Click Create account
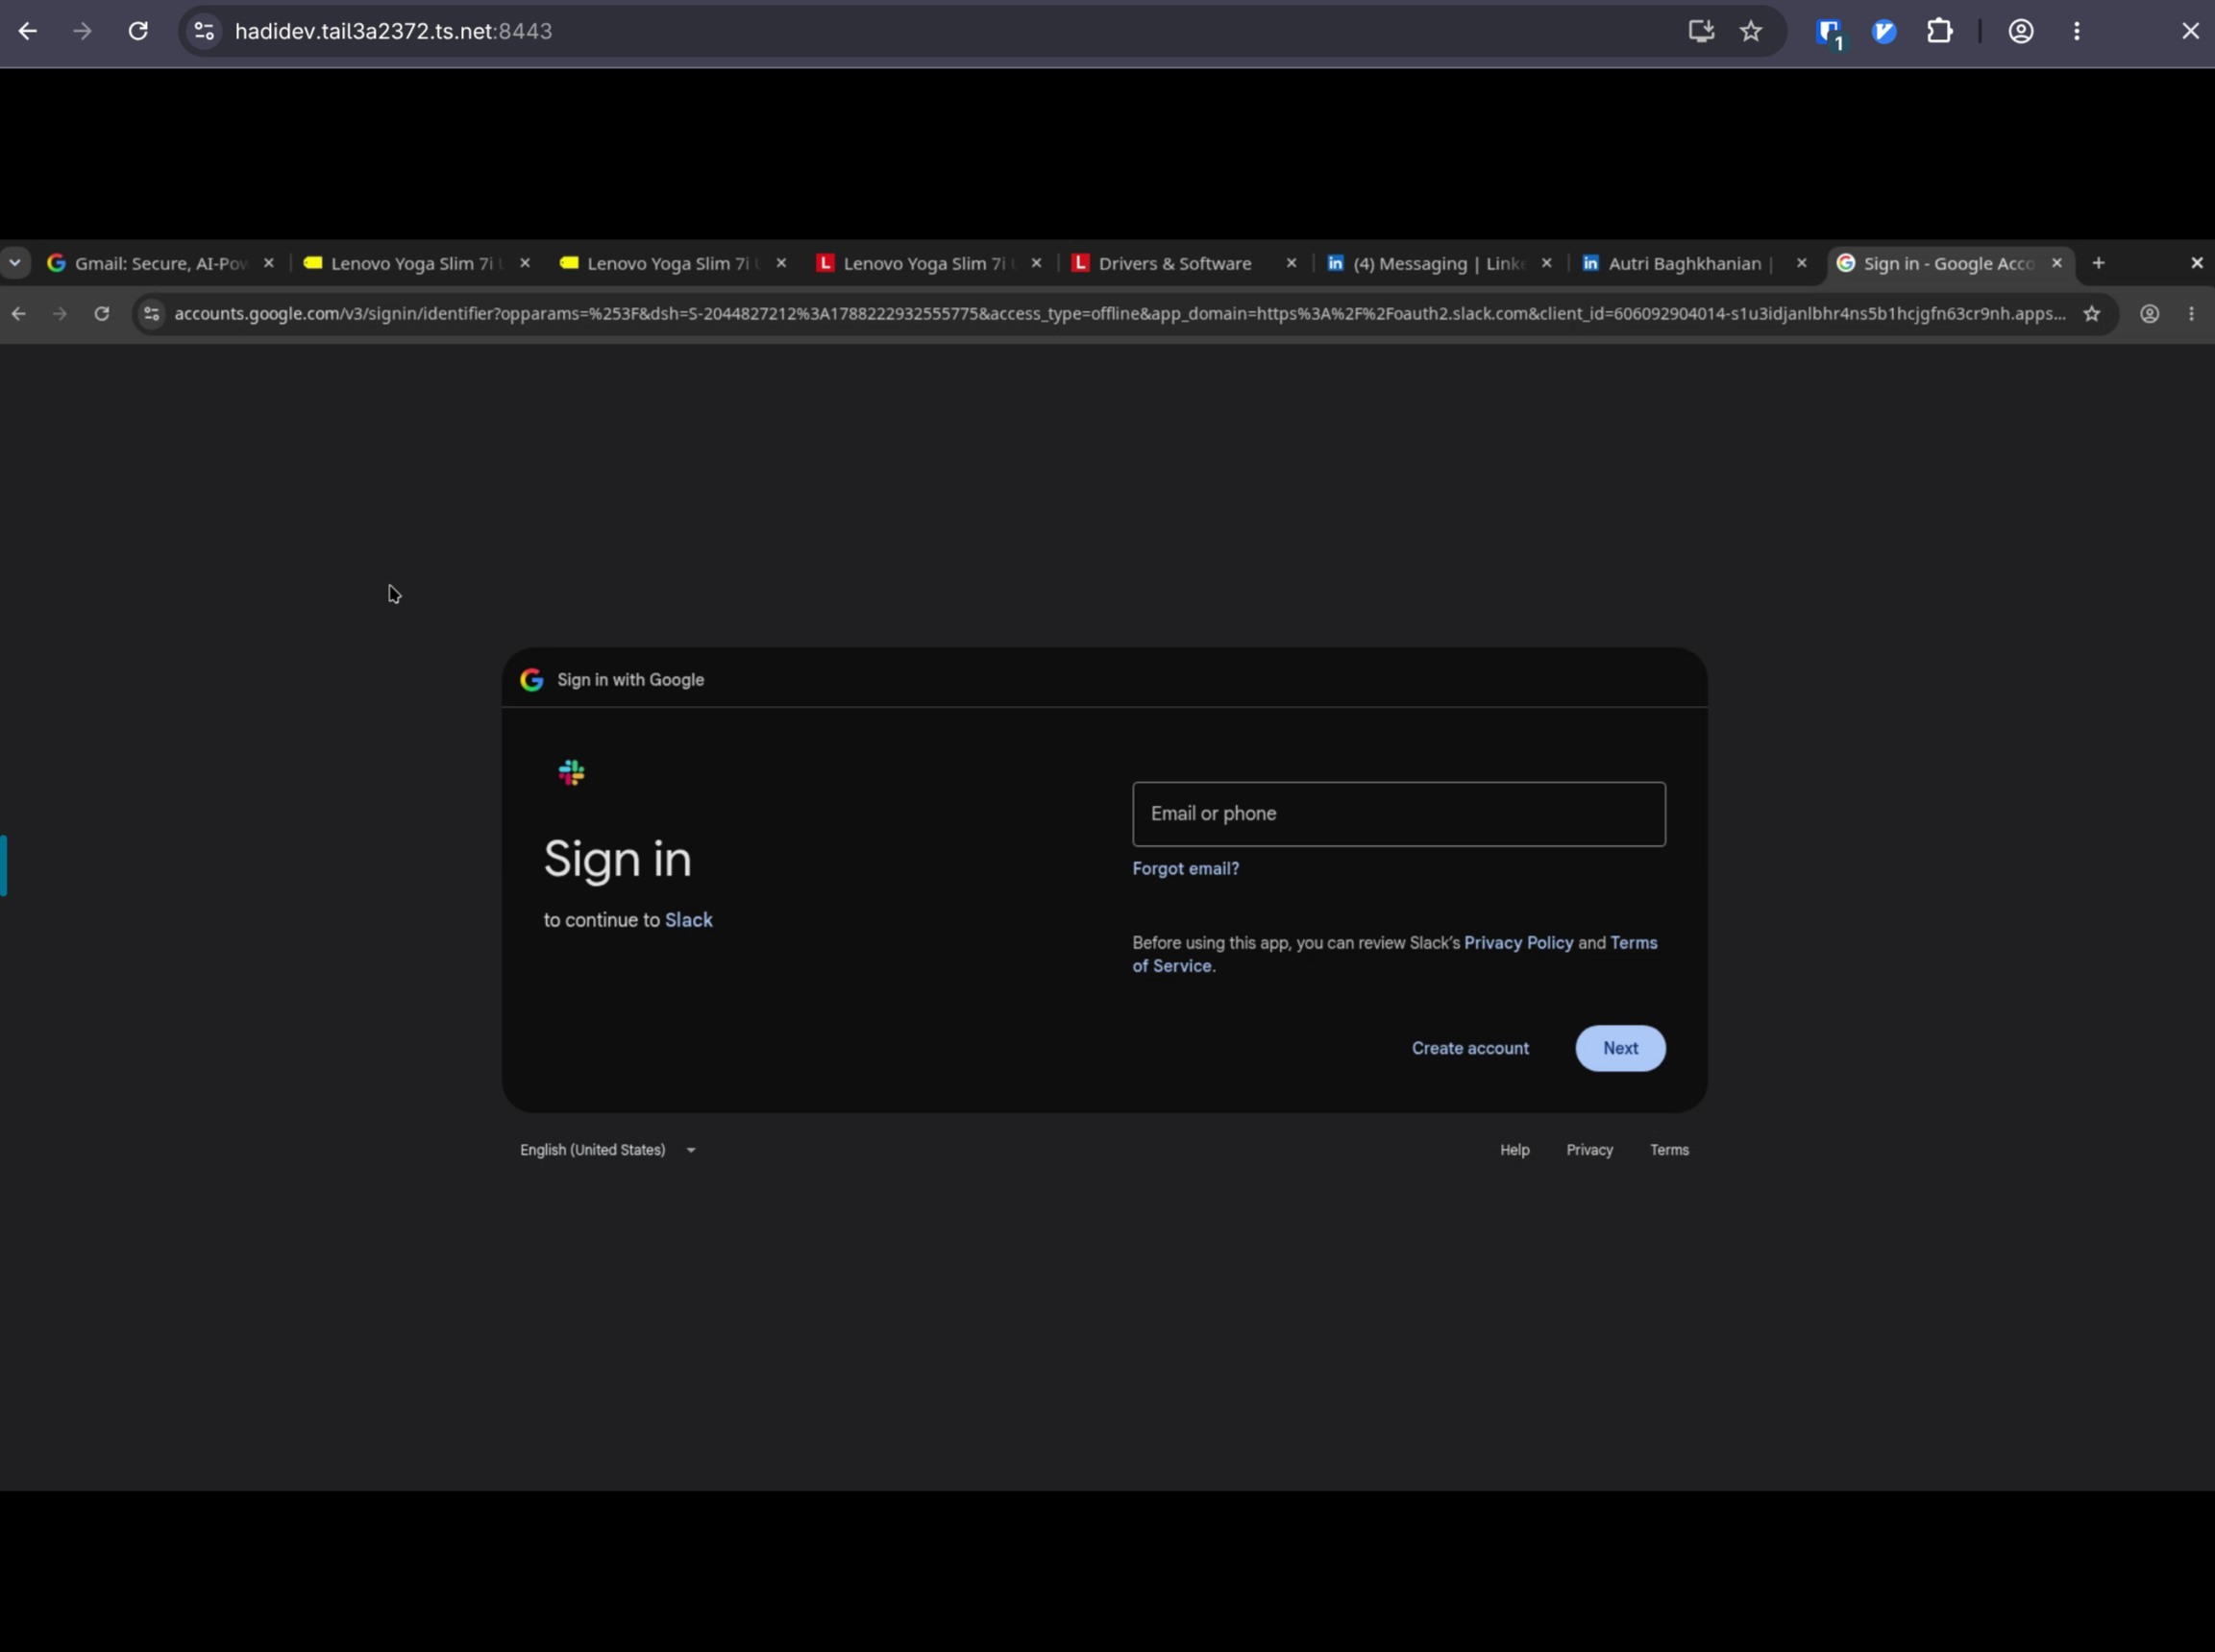2215x1652 pixels. 1469,1048
